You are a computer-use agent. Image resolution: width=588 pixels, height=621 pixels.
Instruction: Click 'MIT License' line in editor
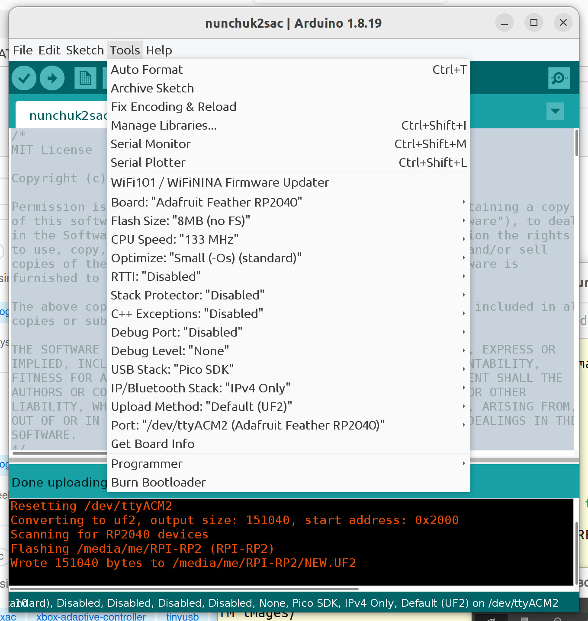(51, 150)
